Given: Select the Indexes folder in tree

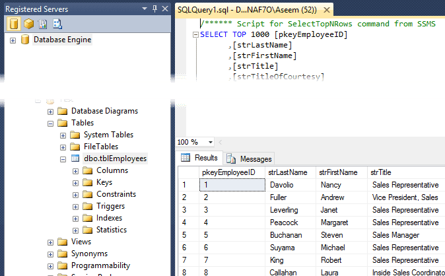Looking at the screenshot, I should pos(108,218).
